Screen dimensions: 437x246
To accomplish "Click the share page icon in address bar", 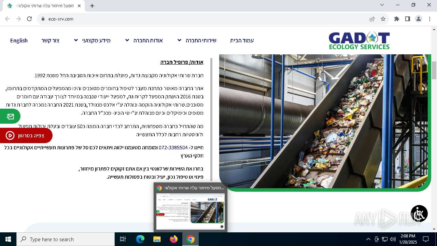I will point(372,19).
